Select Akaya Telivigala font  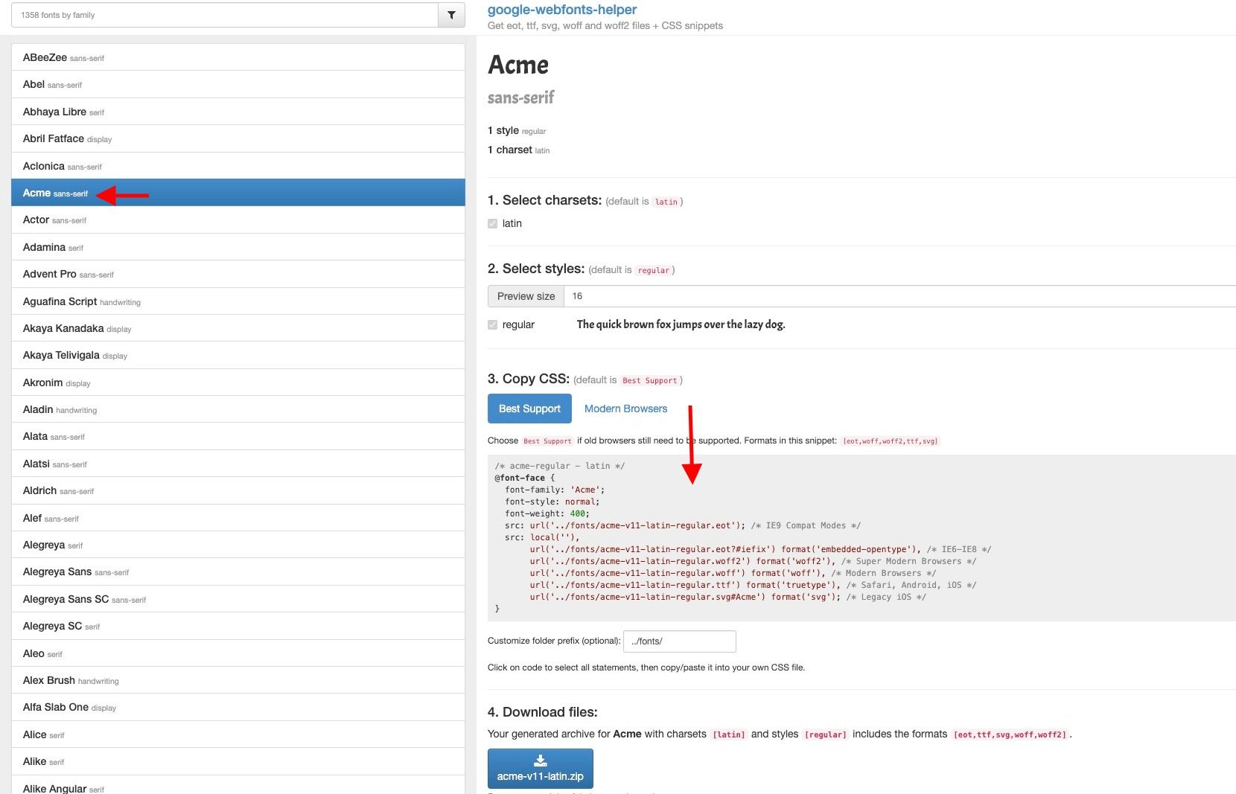coord(238,355)
